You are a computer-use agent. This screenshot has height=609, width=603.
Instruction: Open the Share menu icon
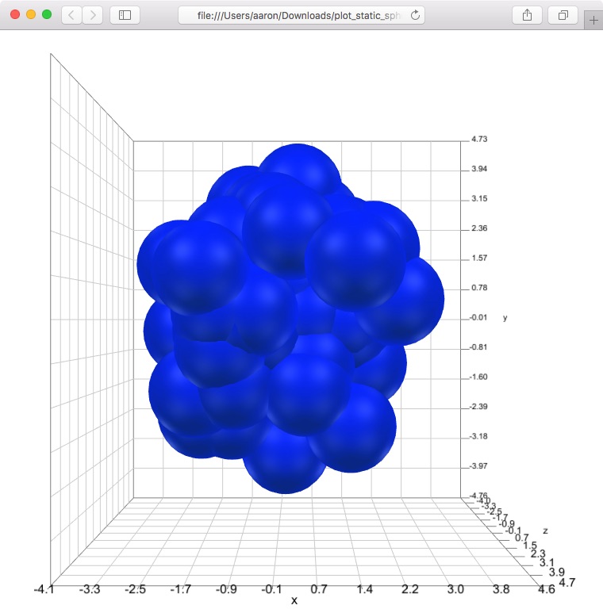point(527,15)
